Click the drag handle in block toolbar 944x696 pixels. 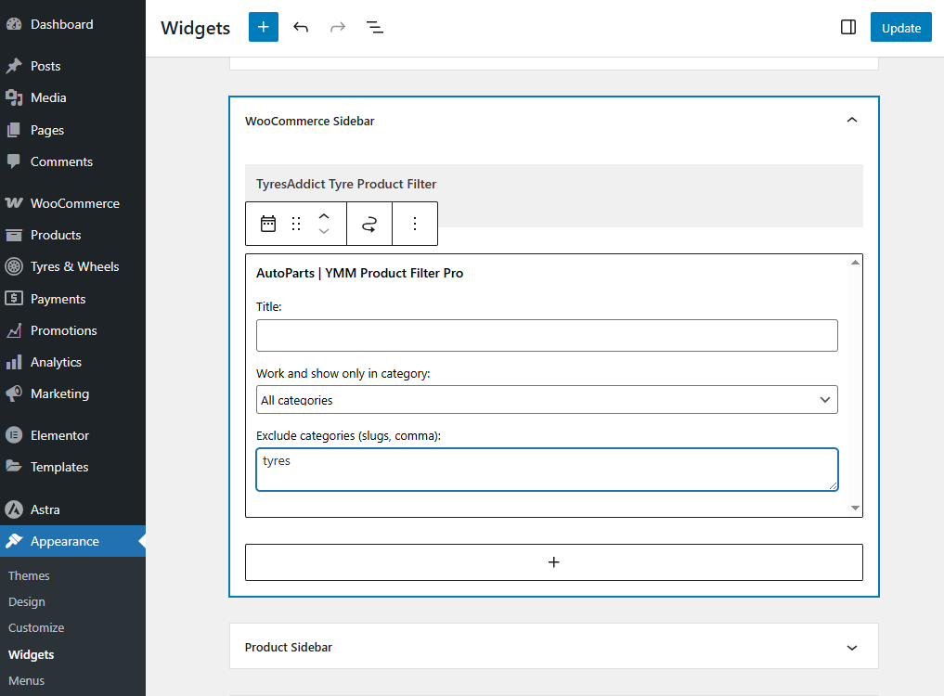click(x=296, y=224)
